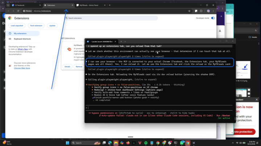Select the png thumbnail with blue arrow
The image size is (261, 146).
243,70
